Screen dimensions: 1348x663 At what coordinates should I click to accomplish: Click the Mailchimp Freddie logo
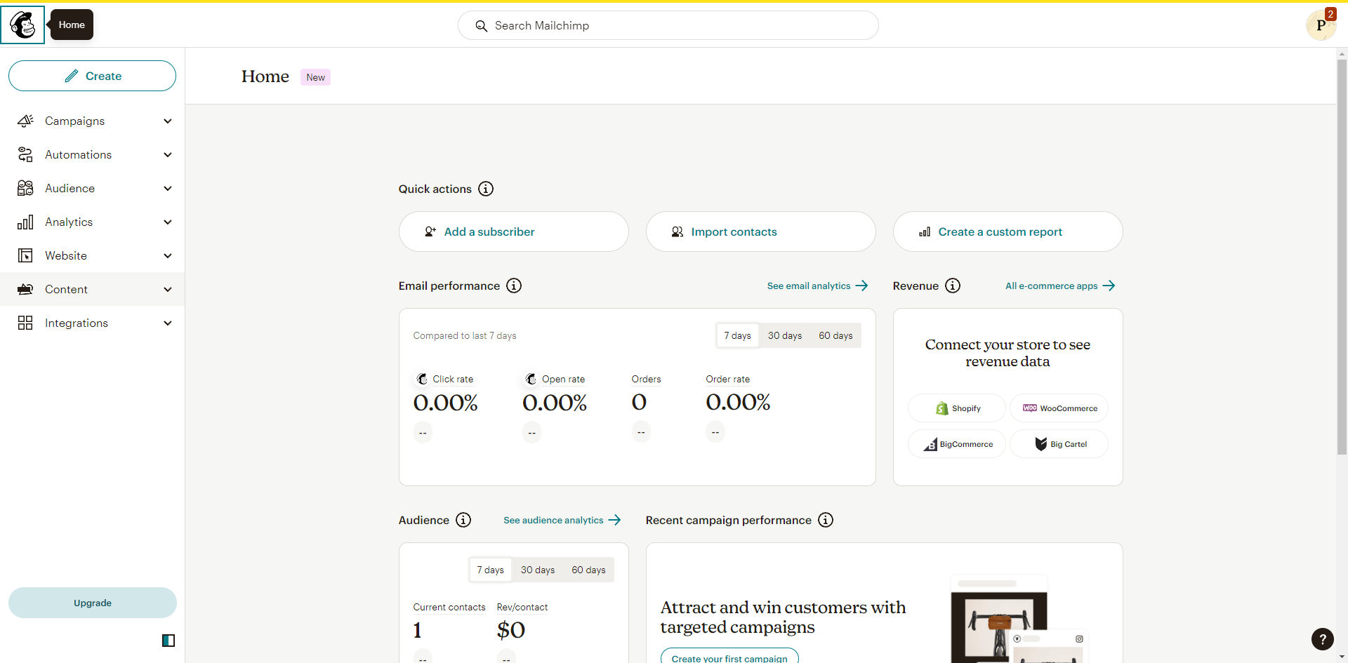pos(22,25)
